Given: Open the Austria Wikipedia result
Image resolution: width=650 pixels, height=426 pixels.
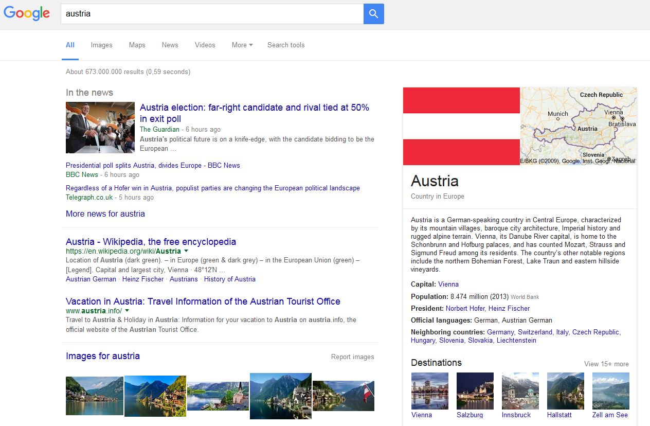Looking at the screenshot, I should coord(151,241).
